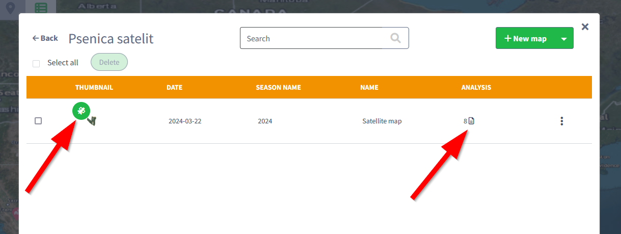Click the Analysis column header
The width and height of the screenshot is (621, 234).
[x=476, y=87]
